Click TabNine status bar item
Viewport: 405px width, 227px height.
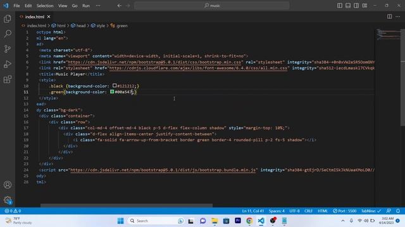[x=371, y=211]
